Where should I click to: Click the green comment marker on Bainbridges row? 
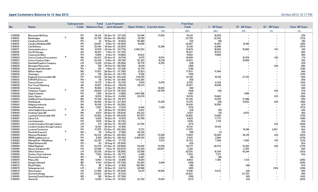pos(66,37)
